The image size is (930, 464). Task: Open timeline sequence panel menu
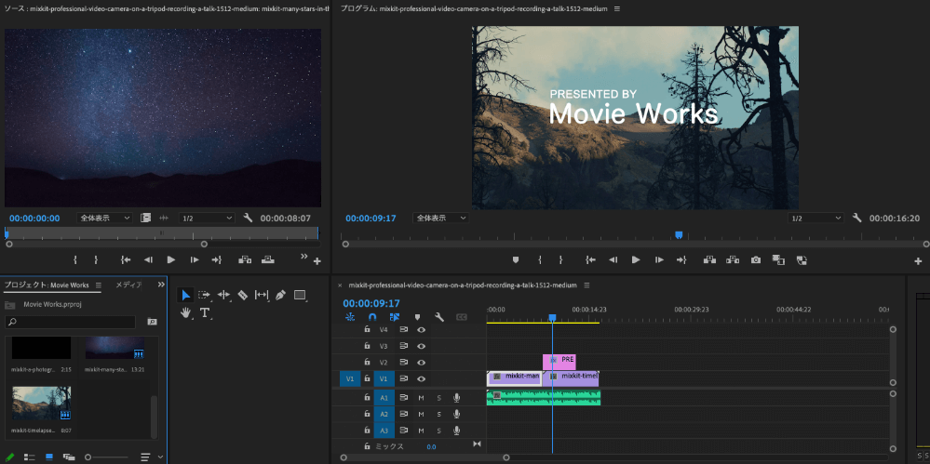(x=587, y=285)
